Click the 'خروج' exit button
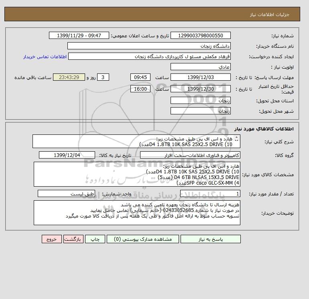Image resolution: width=309 pixels, height=299 pixels. pos(52,239)
